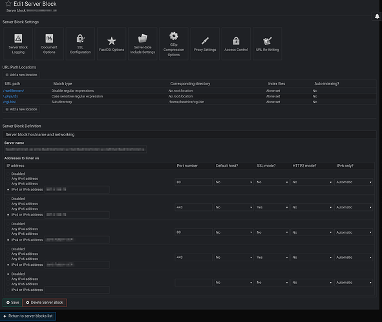This screenshot has height=322, width=382.
Task: Click the Index files column header
Action: 277,84
